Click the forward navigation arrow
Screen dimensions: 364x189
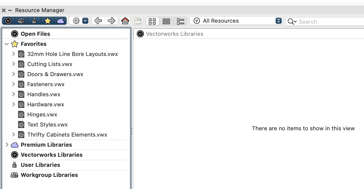(112, 21)
